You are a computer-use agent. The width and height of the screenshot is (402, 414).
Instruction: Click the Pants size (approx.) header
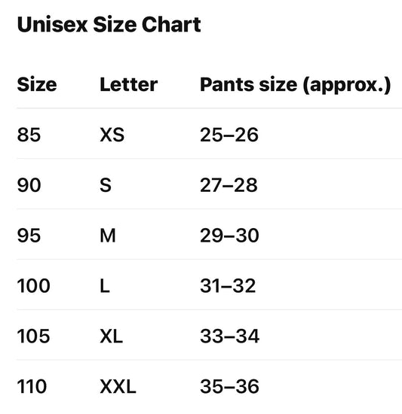click(296, 85)
